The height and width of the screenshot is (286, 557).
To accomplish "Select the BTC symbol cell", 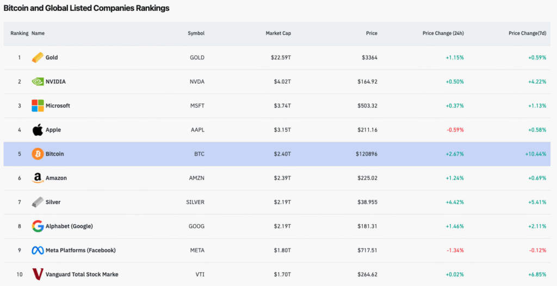I will [x=199, y=154].
